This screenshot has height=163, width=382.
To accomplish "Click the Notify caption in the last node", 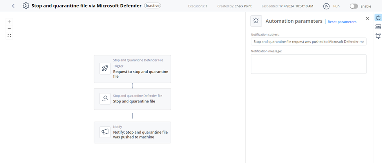I will point(118,127).
